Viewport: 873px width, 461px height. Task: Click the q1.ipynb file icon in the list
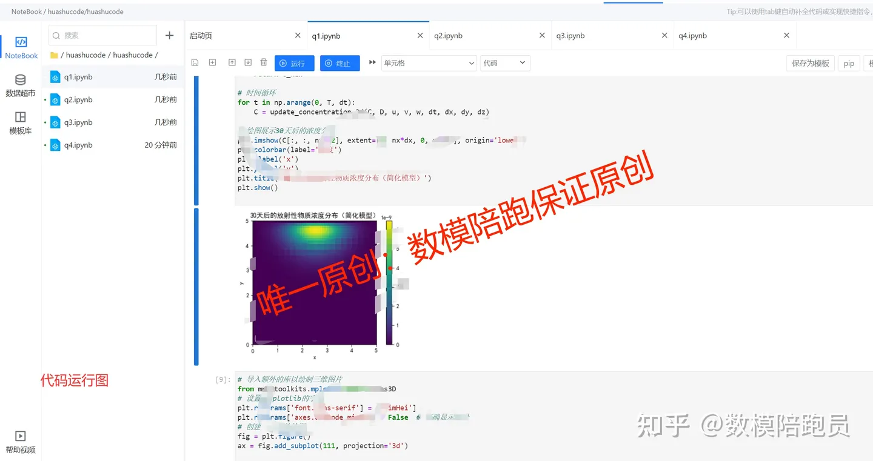pyautogui.click(x=55, y=77)
